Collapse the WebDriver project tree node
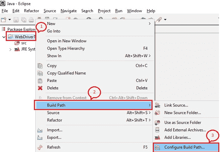The image size is (221, 152). click(x=4, y=37)
